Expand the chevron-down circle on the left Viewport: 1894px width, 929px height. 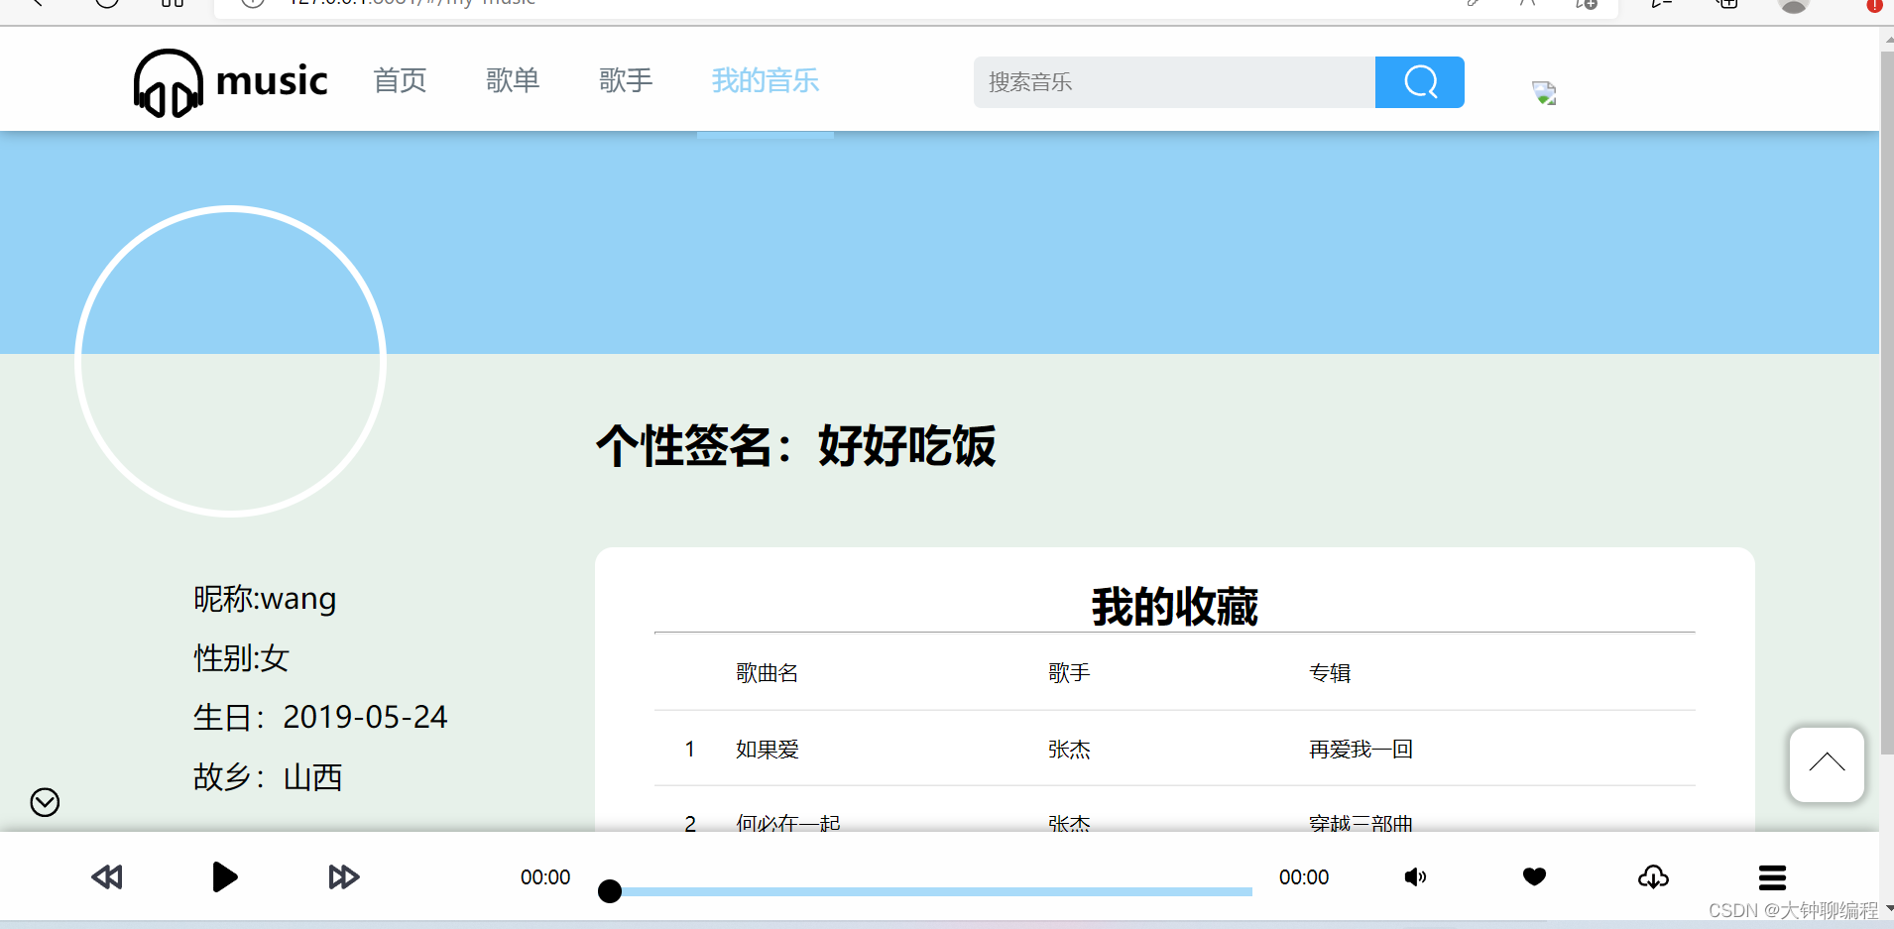tap(44, 801)
